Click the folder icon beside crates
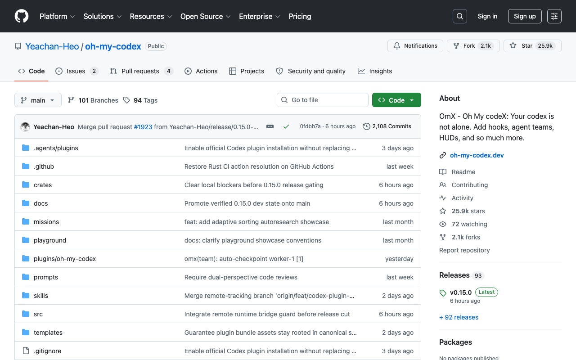 tap(26, 185)
